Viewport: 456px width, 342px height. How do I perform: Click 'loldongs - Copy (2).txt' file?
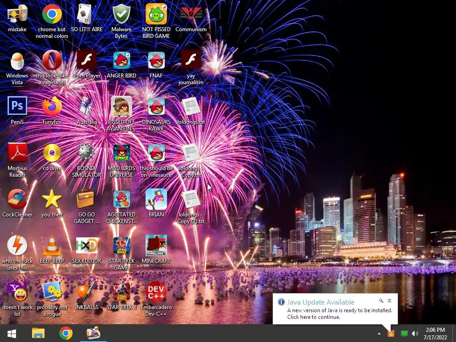(191, 199)
